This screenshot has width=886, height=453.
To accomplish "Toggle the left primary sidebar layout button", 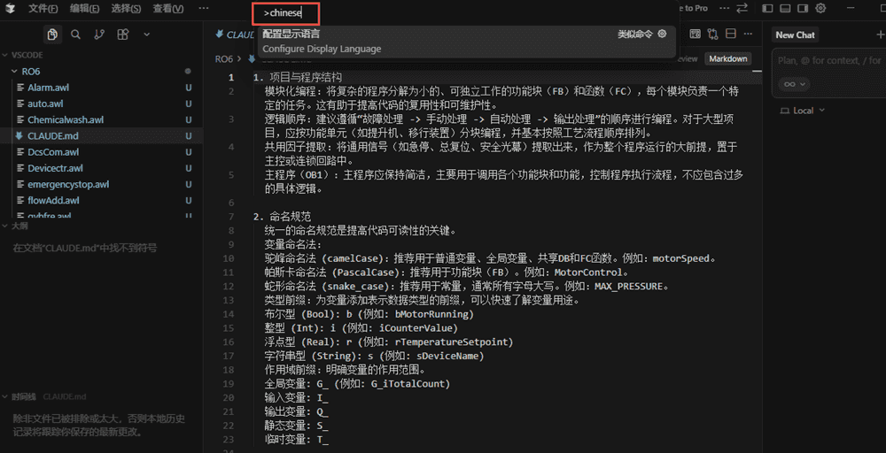I will point(766,8).
